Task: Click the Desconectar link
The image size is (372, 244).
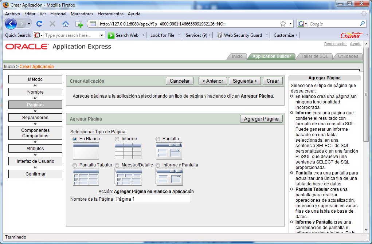Action: coord(336,44)
